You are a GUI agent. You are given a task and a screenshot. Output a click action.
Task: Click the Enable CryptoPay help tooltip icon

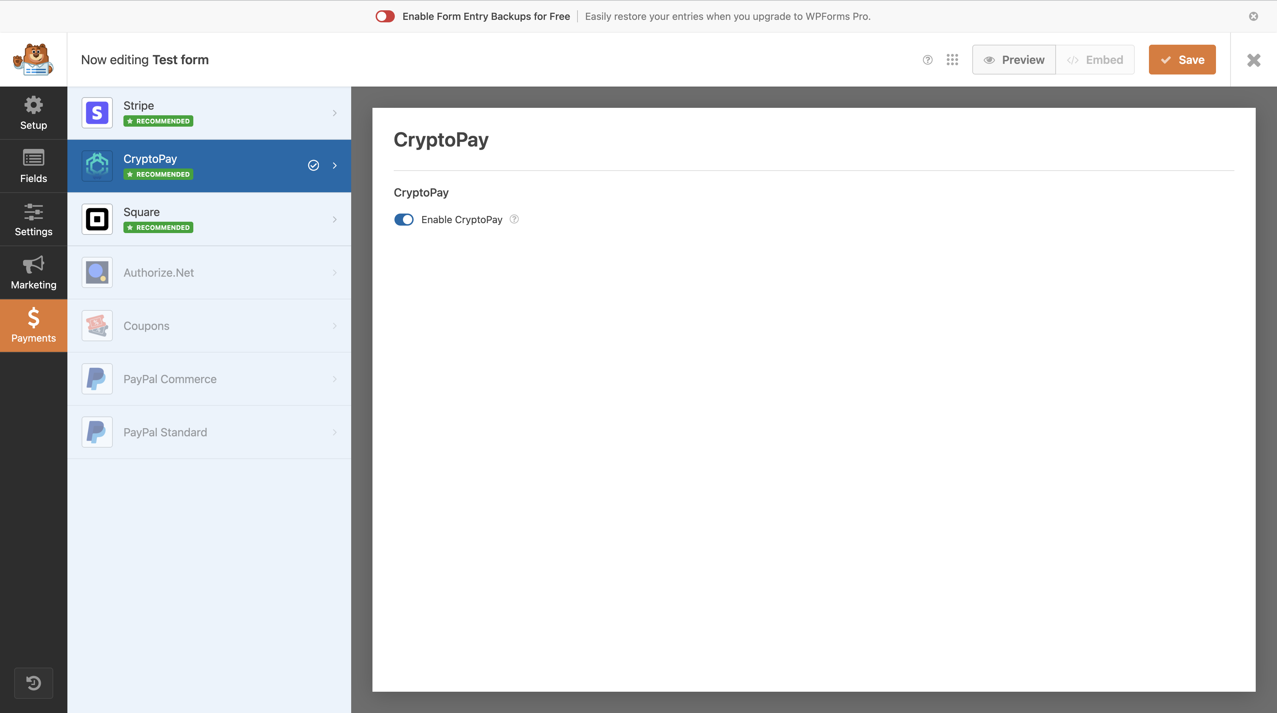click(514, 219)
